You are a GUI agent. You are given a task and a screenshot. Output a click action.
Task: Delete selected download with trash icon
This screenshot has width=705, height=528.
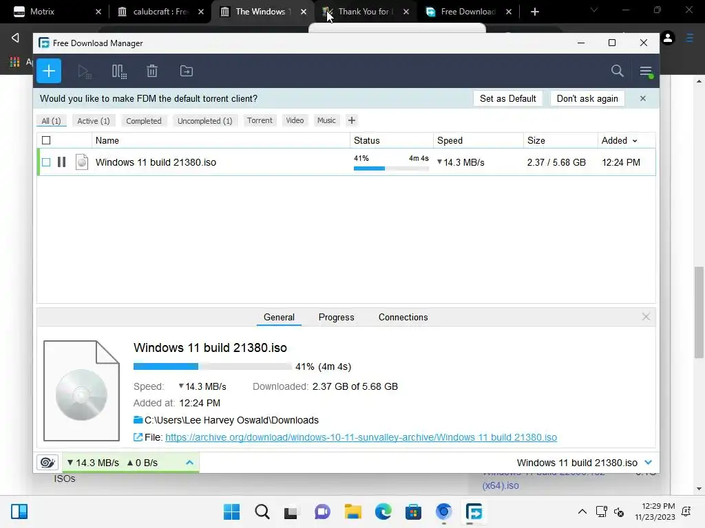pyautogui.click(x=152, y=71)
